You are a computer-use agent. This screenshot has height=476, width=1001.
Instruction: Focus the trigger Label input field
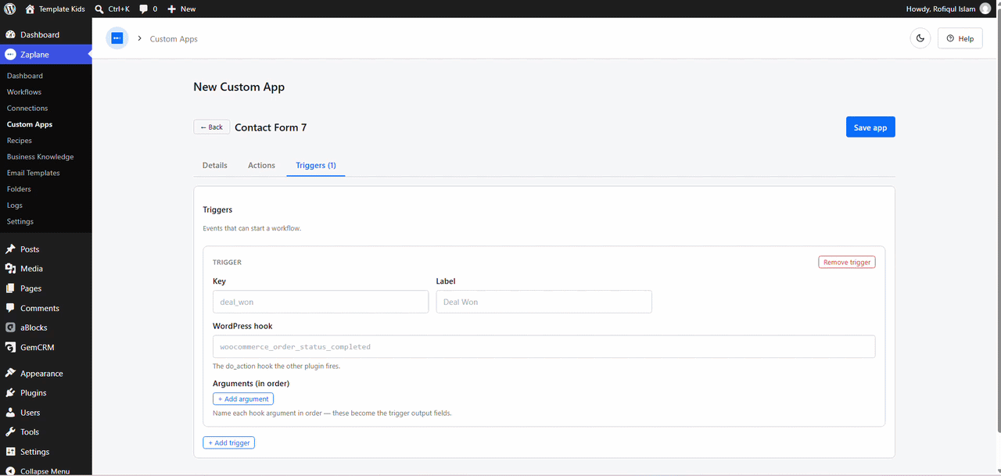[544, 302]
